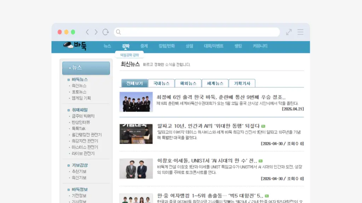Select the 전체보기 tab
The width and height of the screenshot is (362, 203).
click(135, 83)
